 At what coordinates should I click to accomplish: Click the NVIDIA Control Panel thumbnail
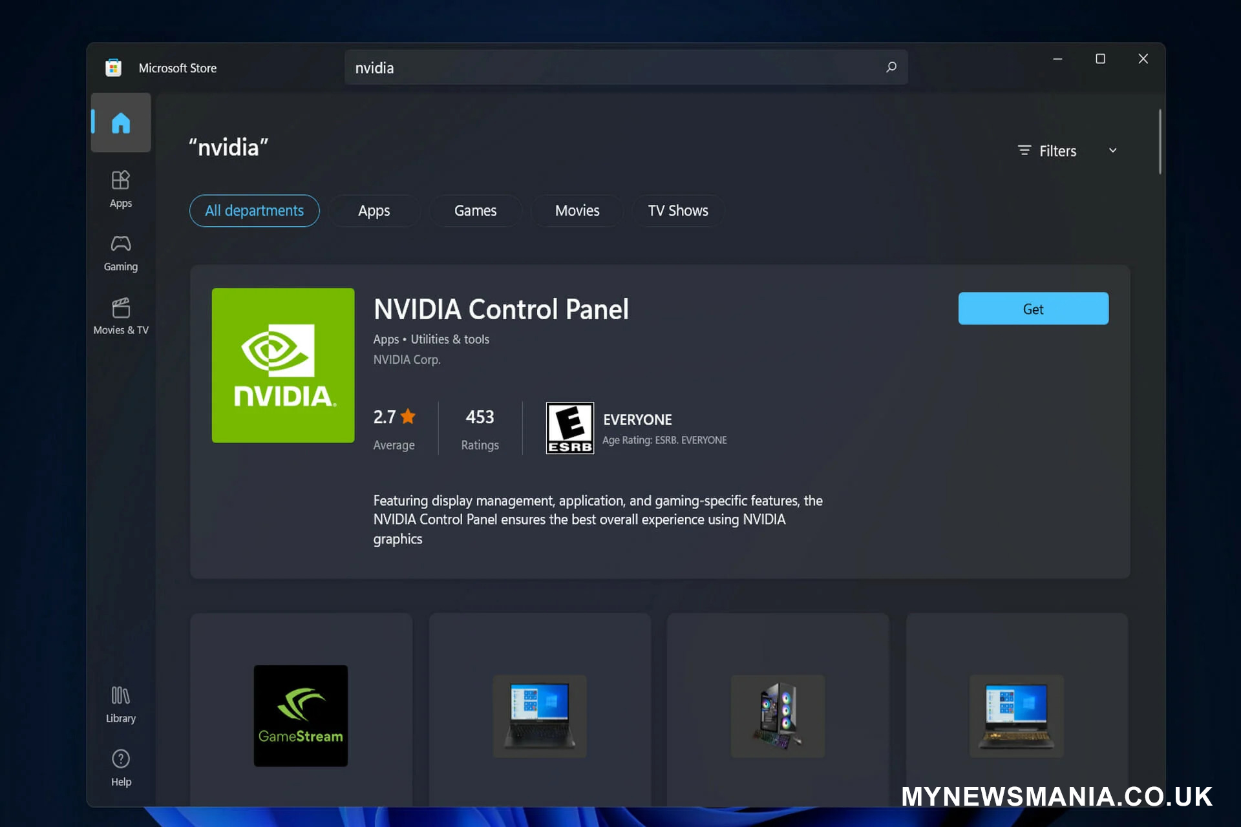point(282,366)
